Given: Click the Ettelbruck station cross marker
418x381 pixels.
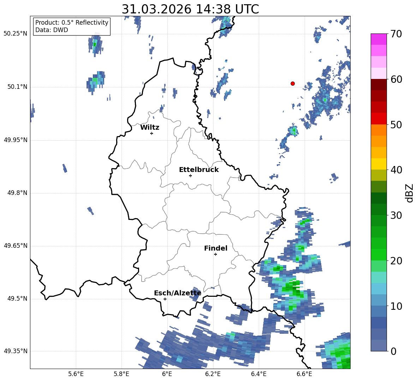Looking at the screenshot, I should tap(190, 176).
